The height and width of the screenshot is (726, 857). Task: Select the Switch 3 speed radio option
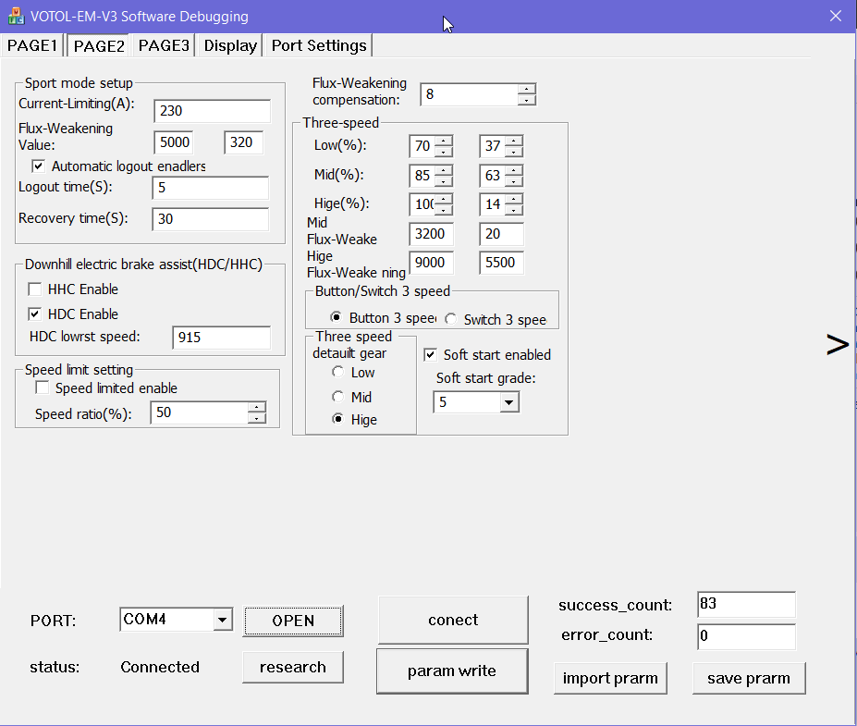point(450,319)
